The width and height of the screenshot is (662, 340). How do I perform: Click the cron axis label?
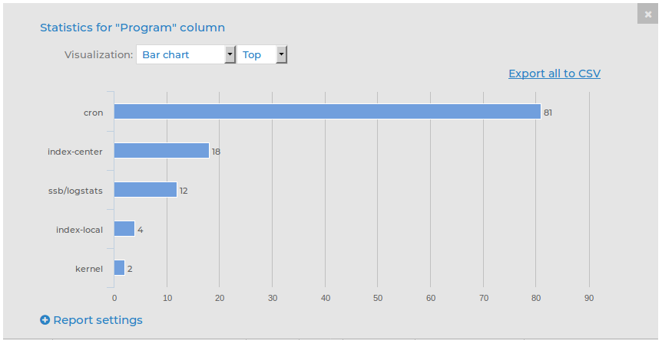93,113
